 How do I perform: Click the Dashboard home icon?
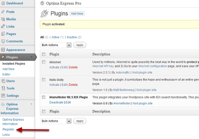coord(3,3)
